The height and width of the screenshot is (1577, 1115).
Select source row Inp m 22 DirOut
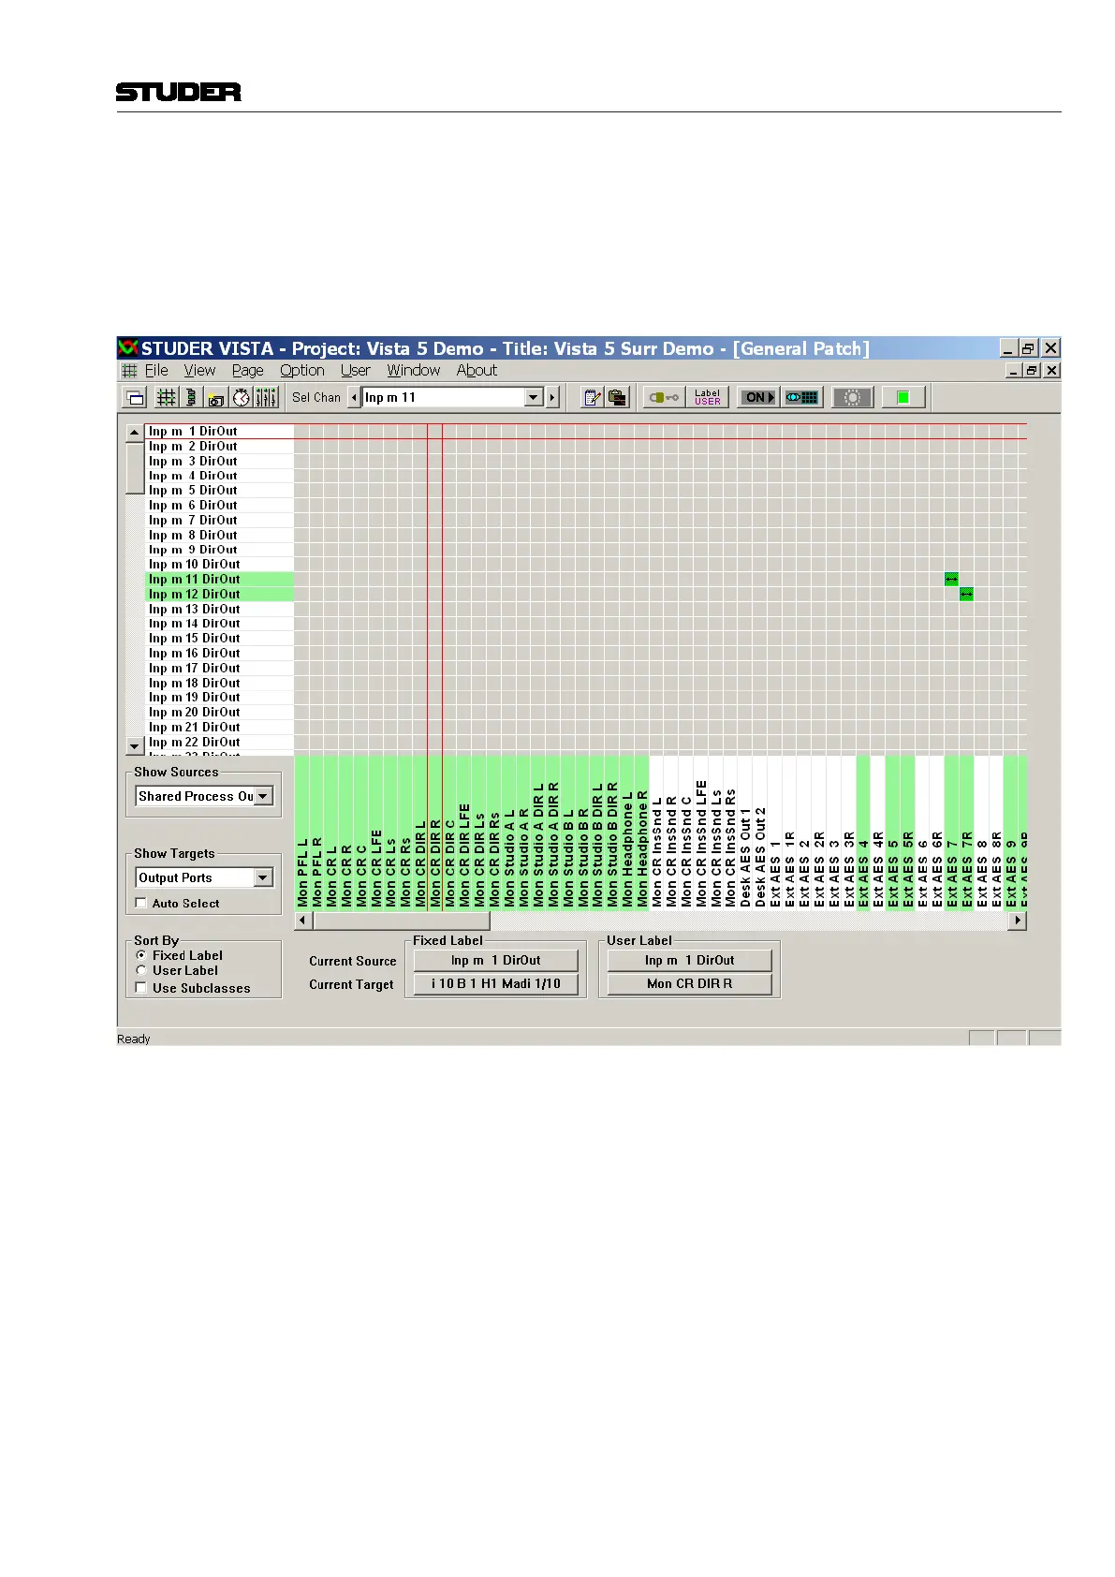point(220,742)
